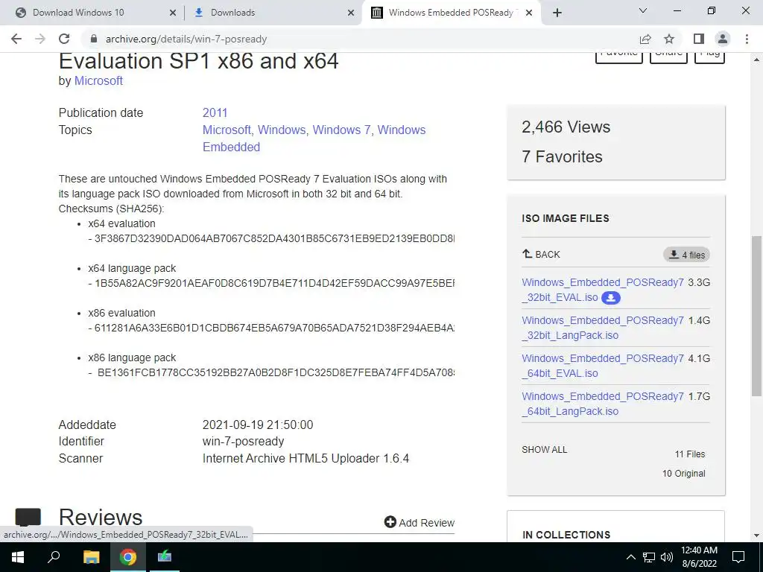763x572 pixels.
Task: Open the Chrome three-dot menu
Action: click(x=747, y=39)
